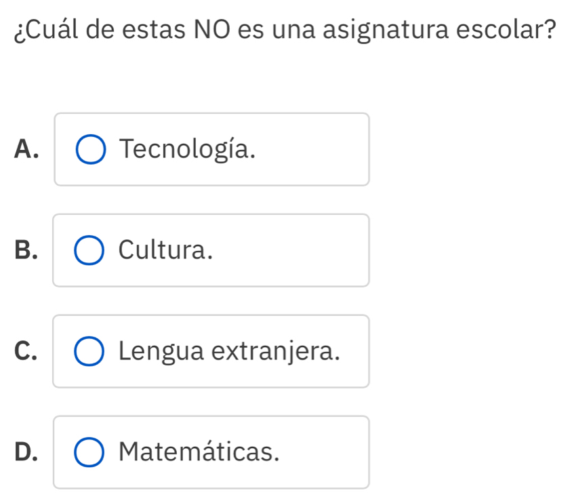The width and height of the screenshot is (574, 499).
Task: Pick the 'Matemáticas.' answer text
Action: pos(199,452)
